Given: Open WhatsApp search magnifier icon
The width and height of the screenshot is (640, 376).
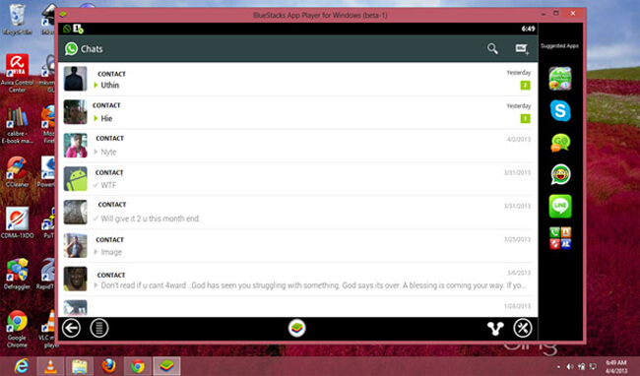Looking at the screenshot, I should 492,49.
